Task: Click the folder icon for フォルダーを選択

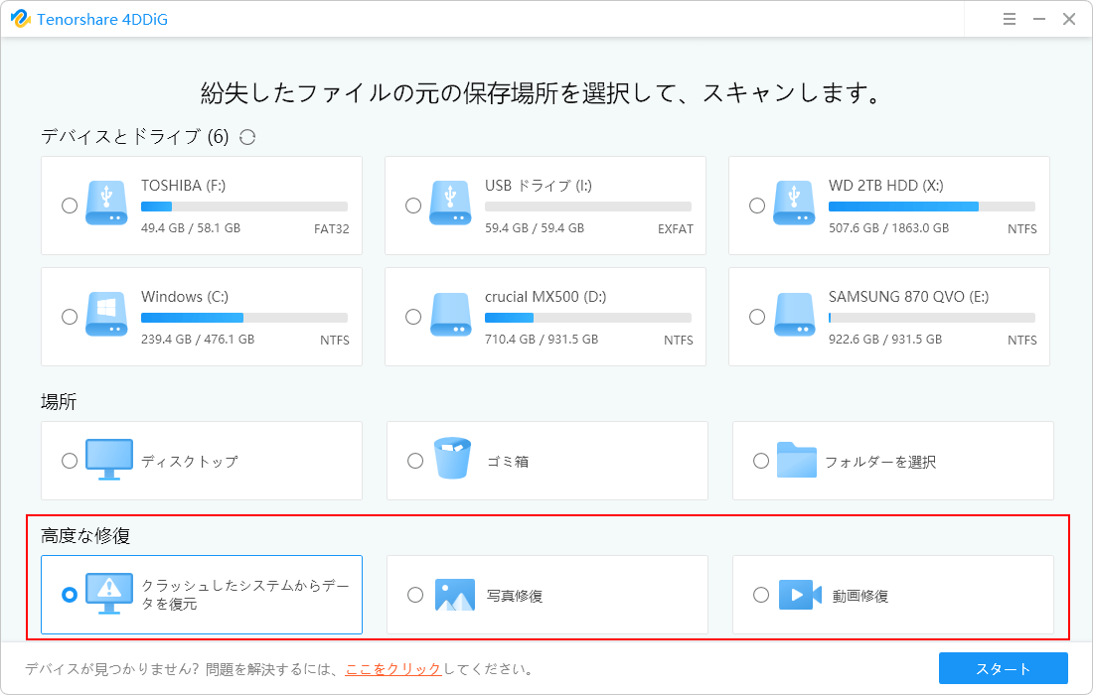Action: [797, 460]
